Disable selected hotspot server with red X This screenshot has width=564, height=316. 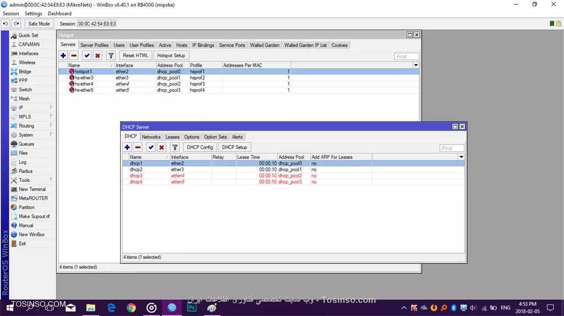click(97, 56)
